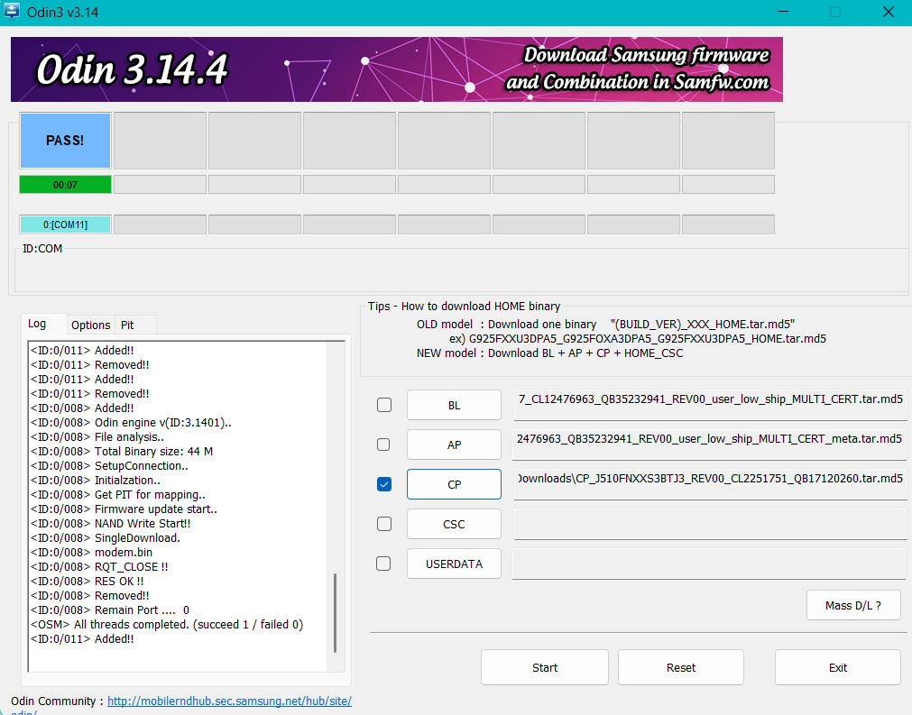Select log line 'Get PIT for mapping..'
Image resolution: width=912 pixels, height=715 pixels.
pos(118,495)
